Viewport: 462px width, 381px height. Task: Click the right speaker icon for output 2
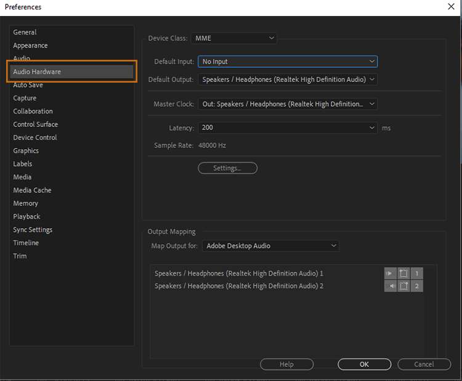[390, 286]
